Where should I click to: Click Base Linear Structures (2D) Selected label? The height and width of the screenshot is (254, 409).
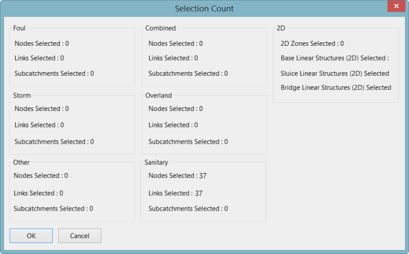point(335,58)
